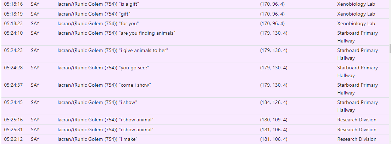391x144 pixels.
Task: Click the Xenobiology Lab location in first row
Action: click(356, 4)
